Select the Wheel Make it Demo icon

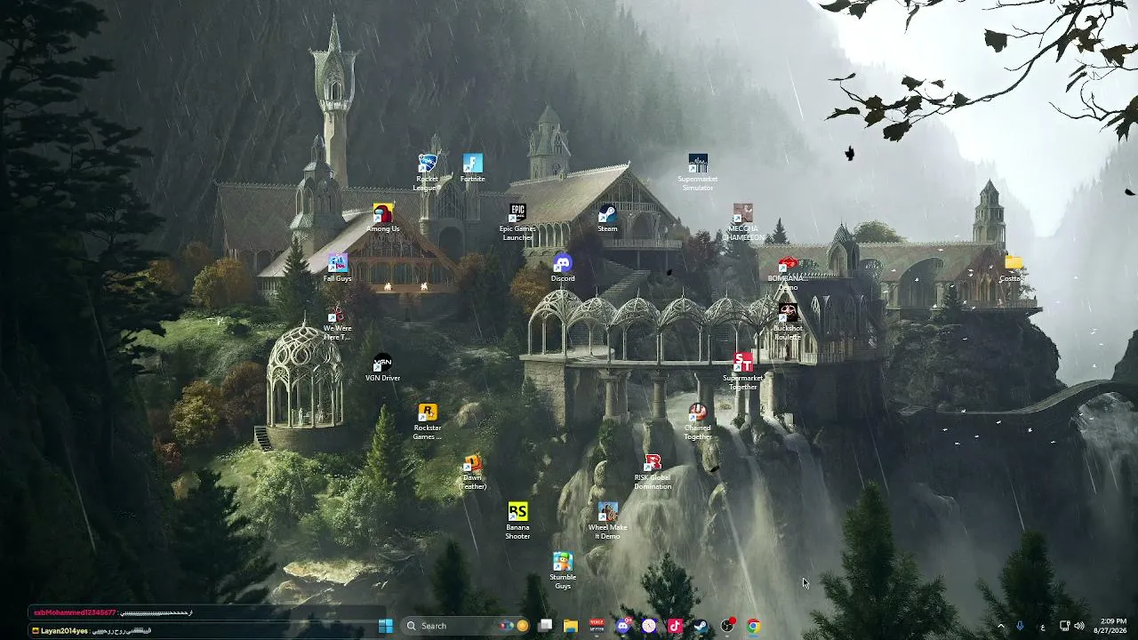point(607,521)
